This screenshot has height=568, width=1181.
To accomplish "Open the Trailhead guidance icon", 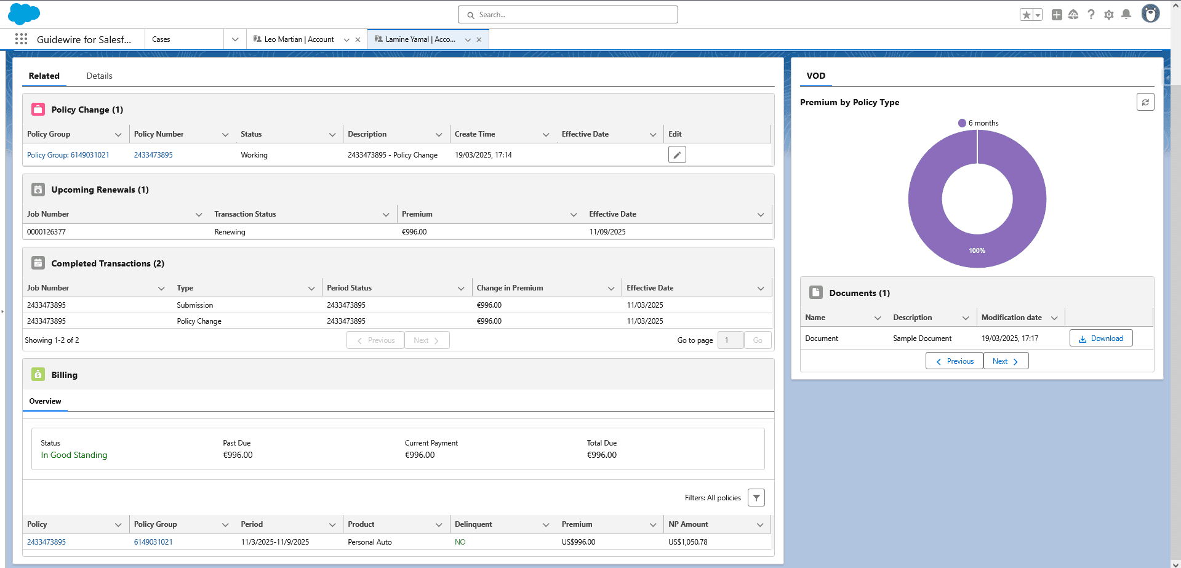I will click(1073, 15).
